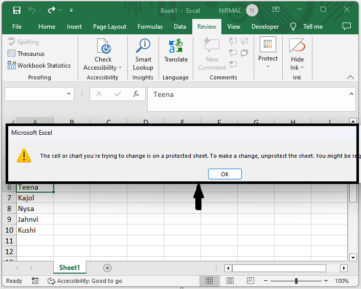Viewport: 361px width, 289px height.
Task: Click Accessibility: Good to go status
Action: click(84, 281)
